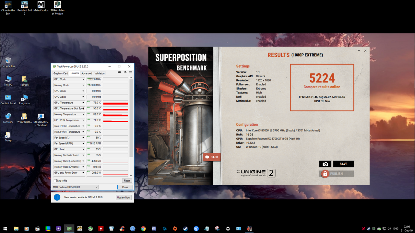
Task: Open Steam from the taskbar
Action: click(x=185, y=228)
